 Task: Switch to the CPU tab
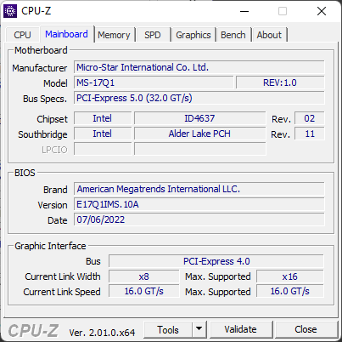coord(22,35)
